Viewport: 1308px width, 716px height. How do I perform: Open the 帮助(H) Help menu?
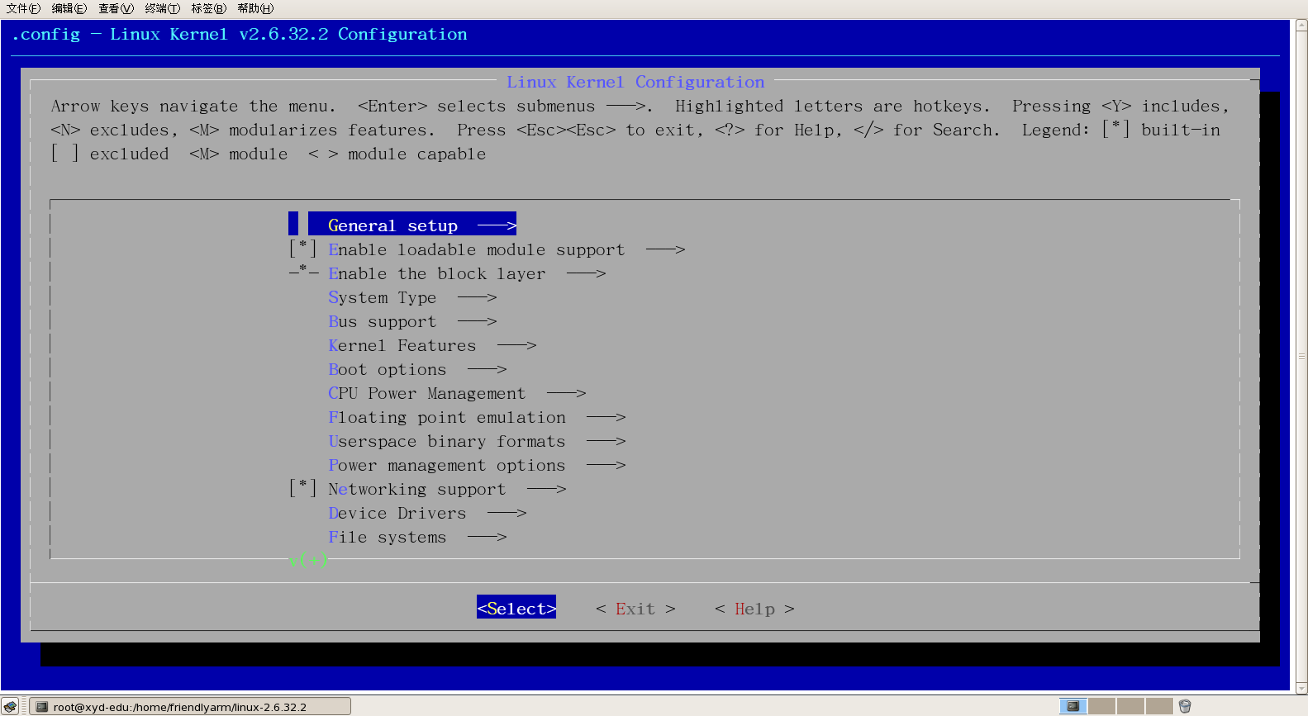(x=255, y=8)
